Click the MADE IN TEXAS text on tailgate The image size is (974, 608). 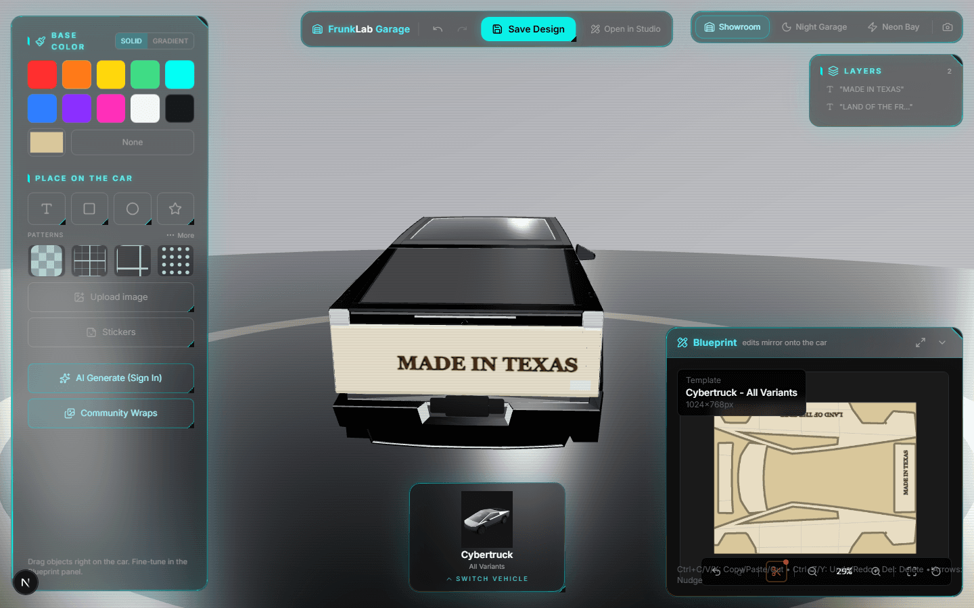pyautogui.click(x=487, y=363)
